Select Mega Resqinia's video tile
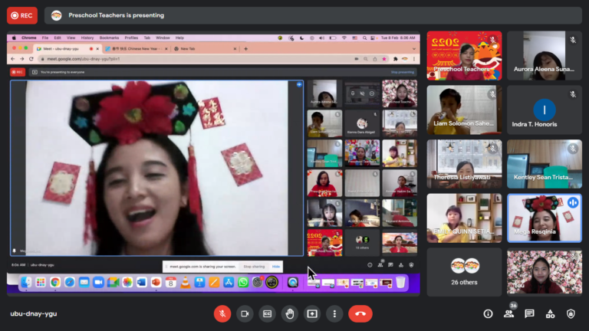This screenshot has width=589, height=331. pos(544,218)
